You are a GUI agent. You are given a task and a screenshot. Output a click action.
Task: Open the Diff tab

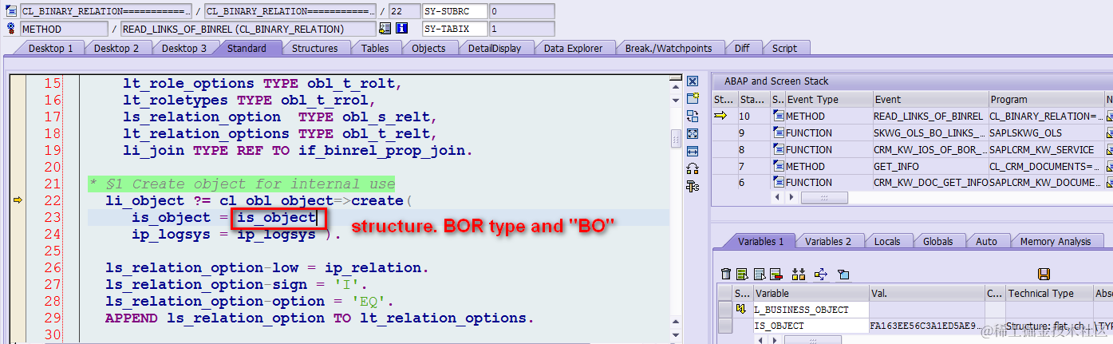coord(742,48)
